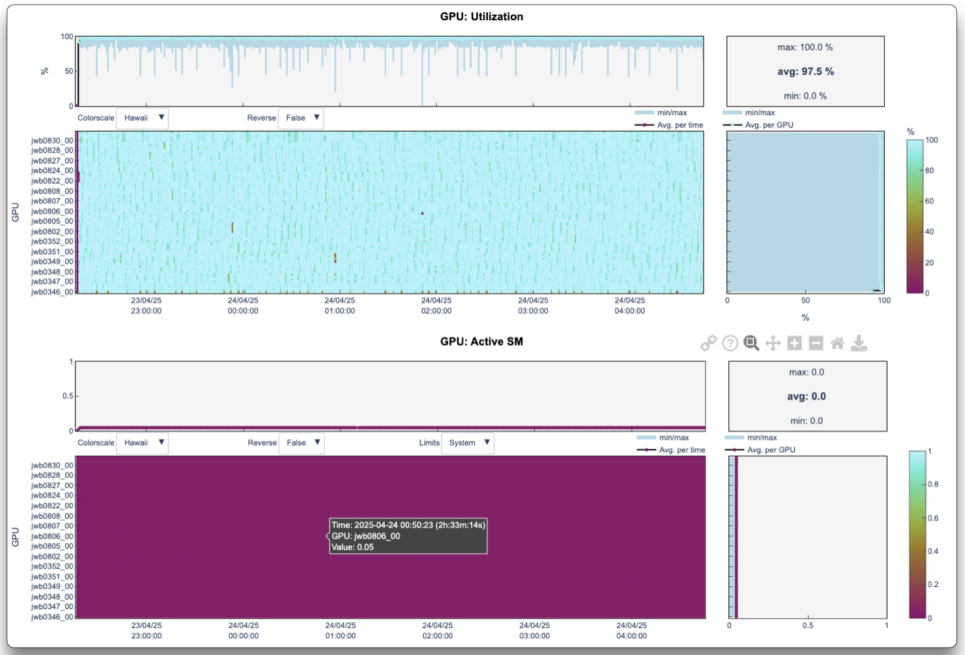Download the plot using the download icon
The height and width of the screenshot is (655, 965).
click(859, 344)
